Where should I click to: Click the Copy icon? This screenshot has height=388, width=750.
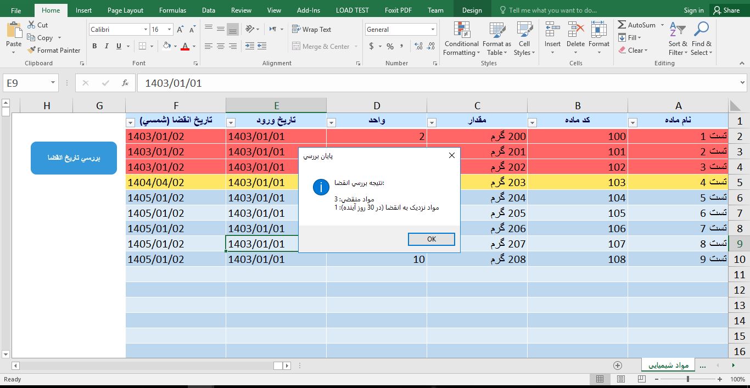(31, 38)
